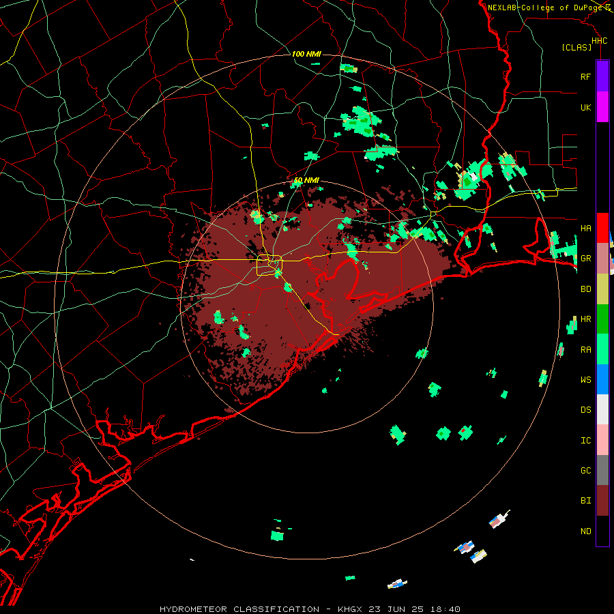Click the RA legend label
The height and width of the screenshot is (614, 614).
tap(585, 350)
